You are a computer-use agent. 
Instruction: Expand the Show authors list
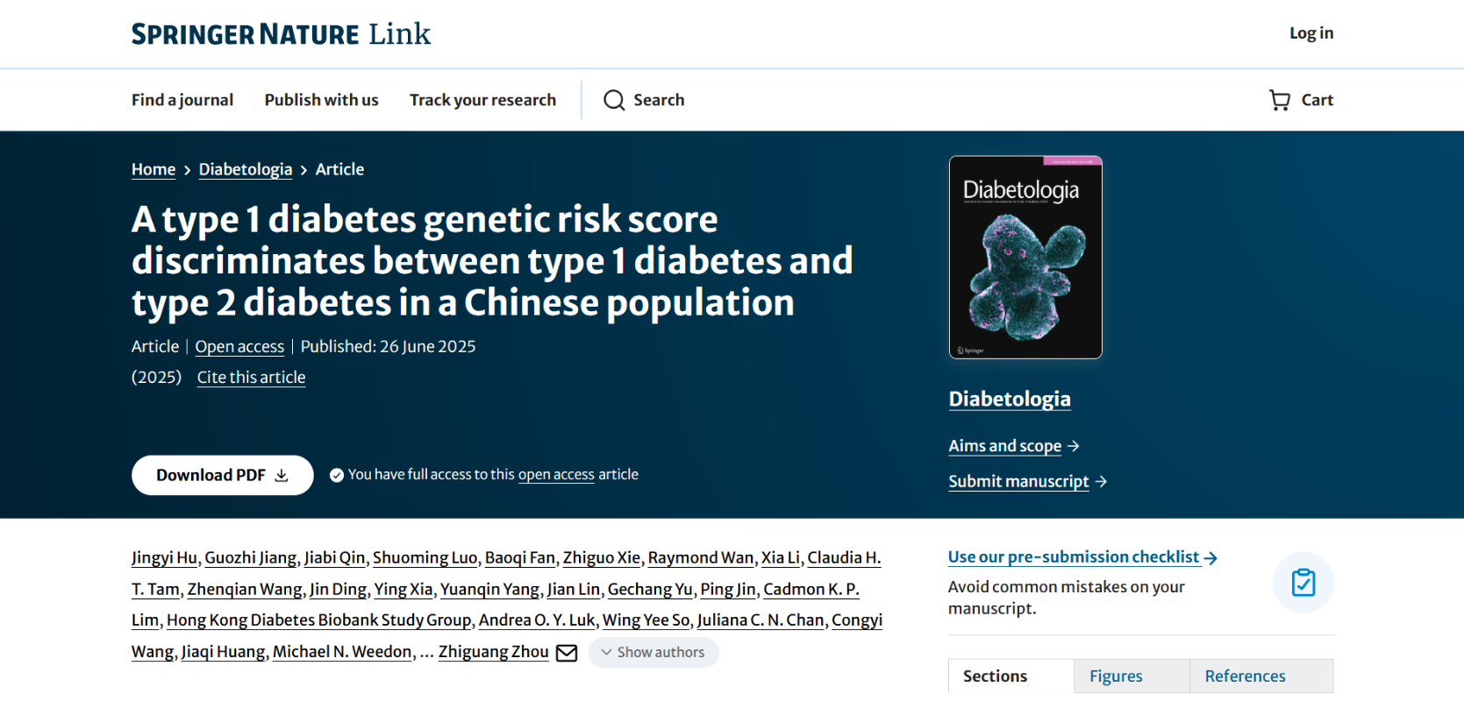click(x=653, y=652)
